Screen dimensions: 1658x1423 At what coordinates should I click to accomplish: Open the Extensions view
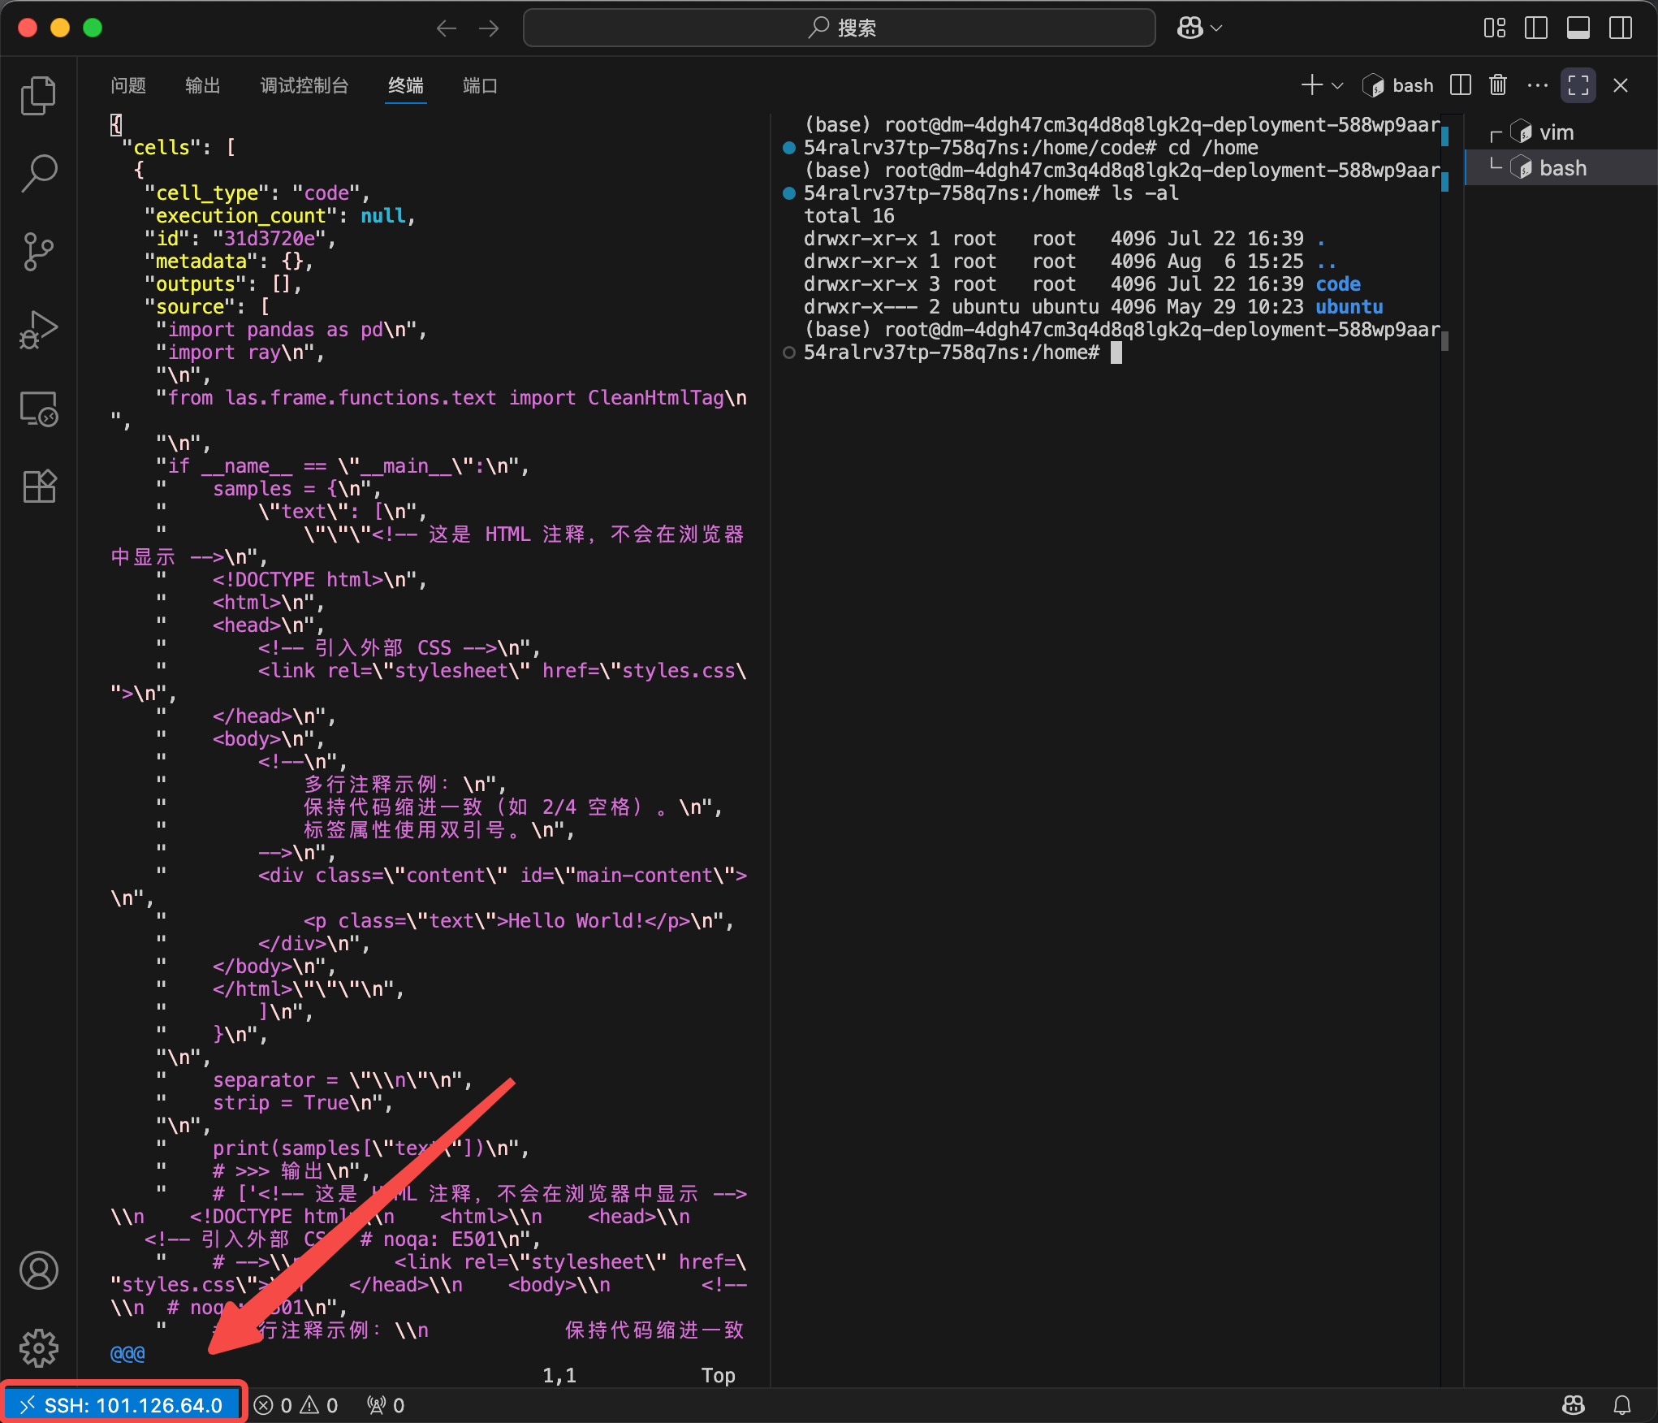tap(38, 487)
